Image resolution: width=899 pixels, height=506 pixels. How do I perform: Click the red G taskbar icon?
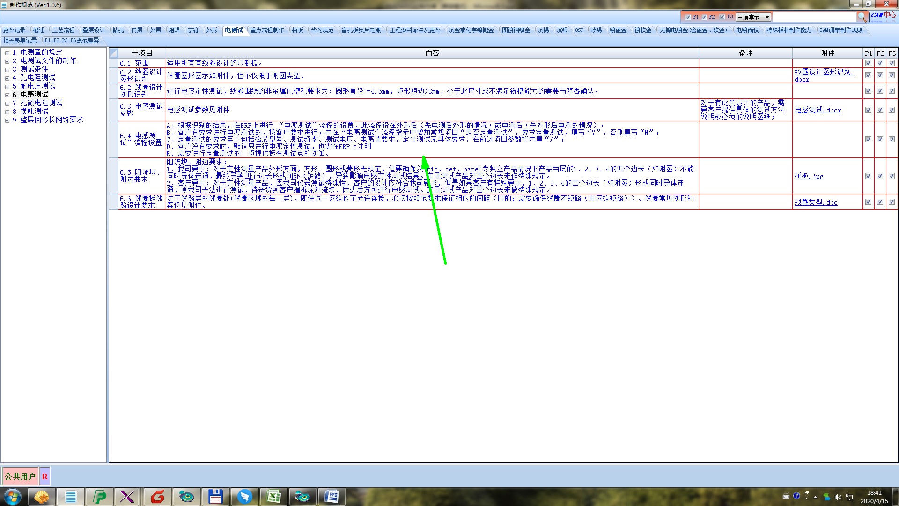[157, 497]
